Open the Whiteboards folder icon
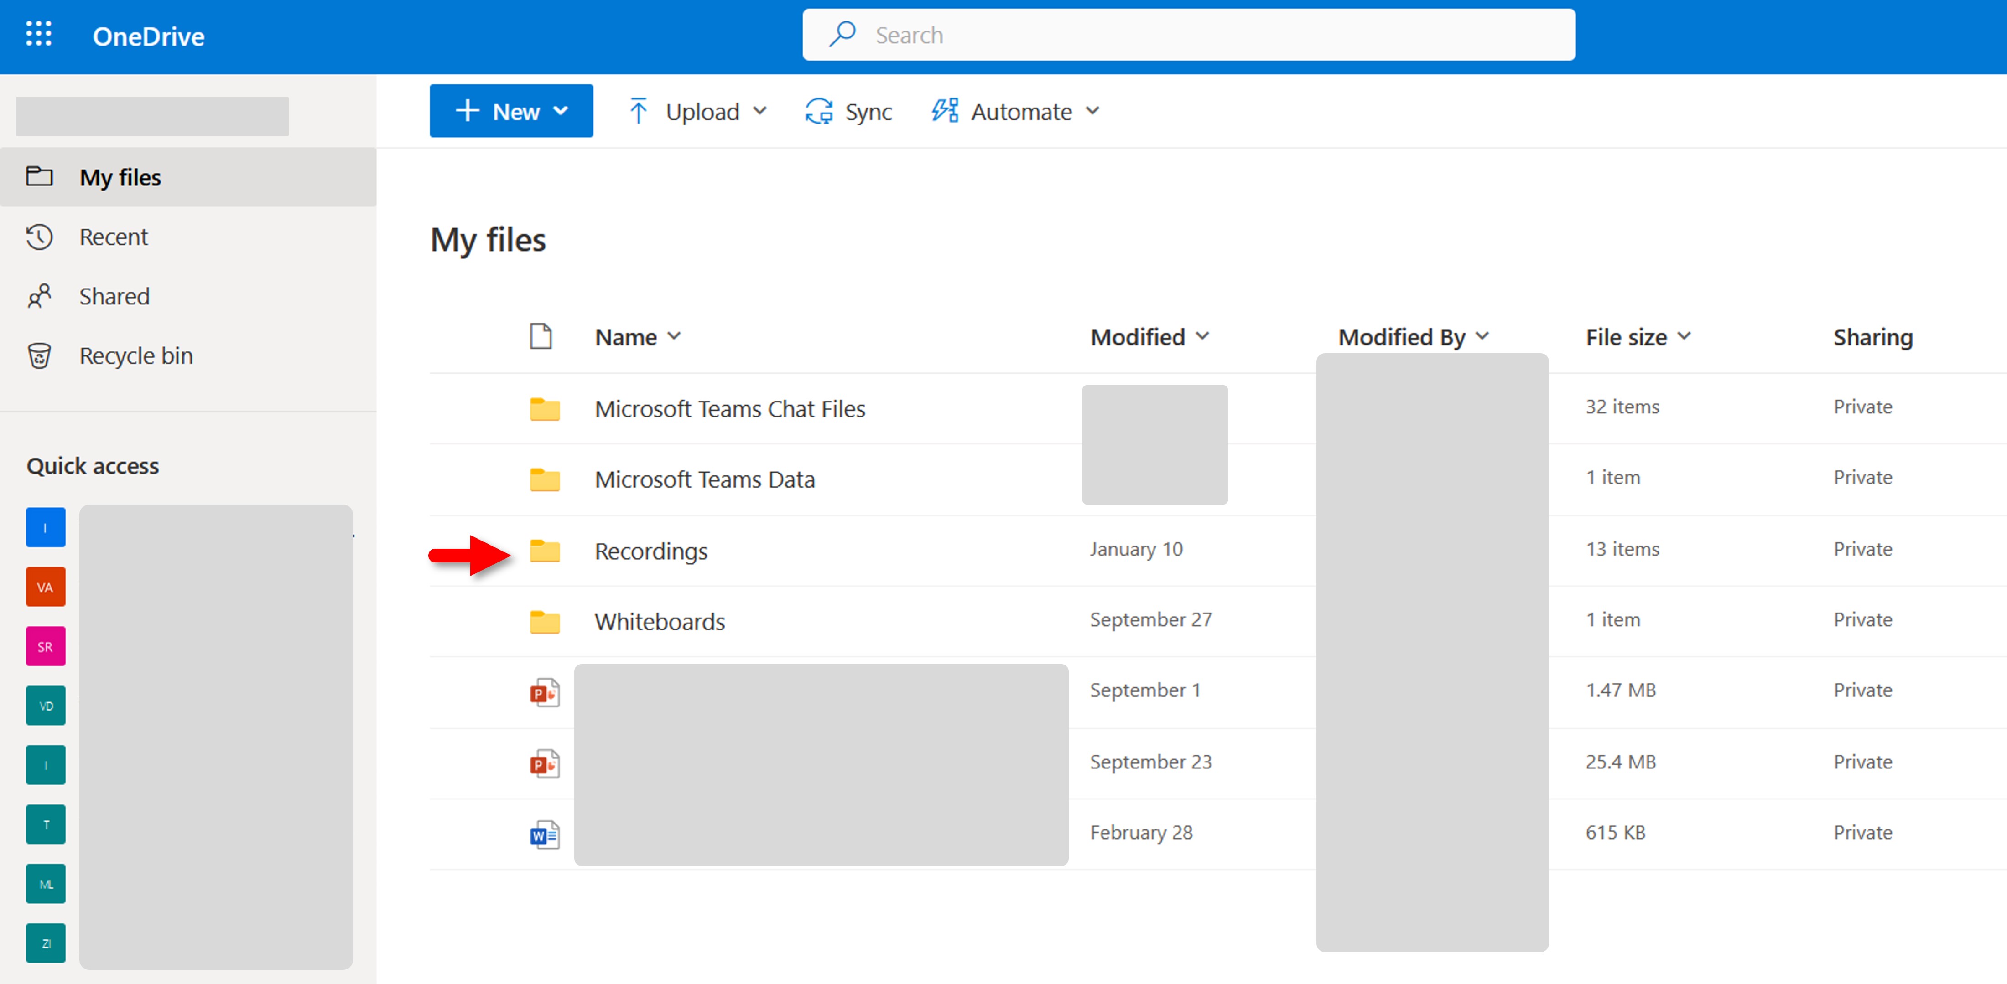The width and height of the screenshot is (2007, 984). coord(545,621)
